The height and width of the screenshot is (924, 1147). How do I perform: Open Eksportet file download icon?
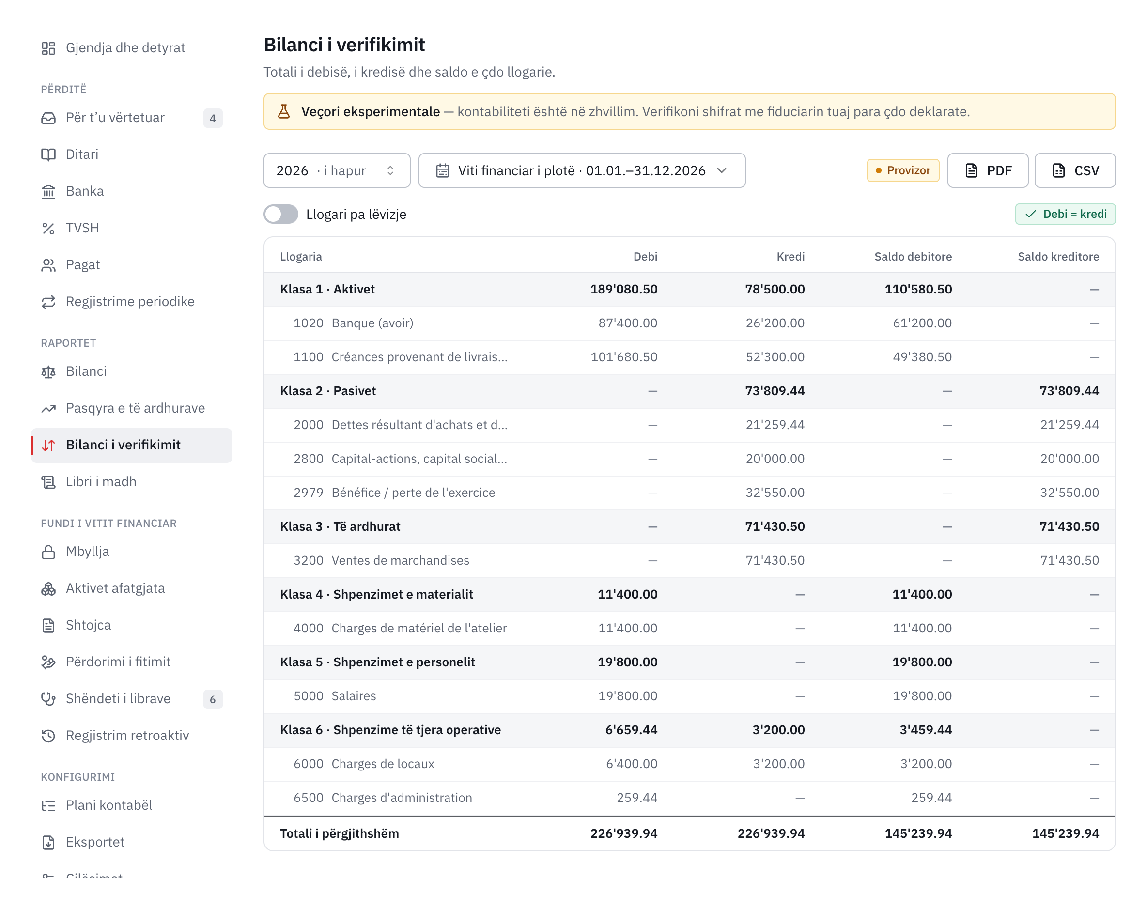coord(48,842)
